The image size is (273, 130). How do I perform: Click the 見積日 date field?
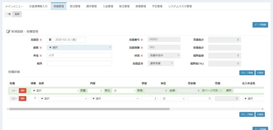pos(69,40)
